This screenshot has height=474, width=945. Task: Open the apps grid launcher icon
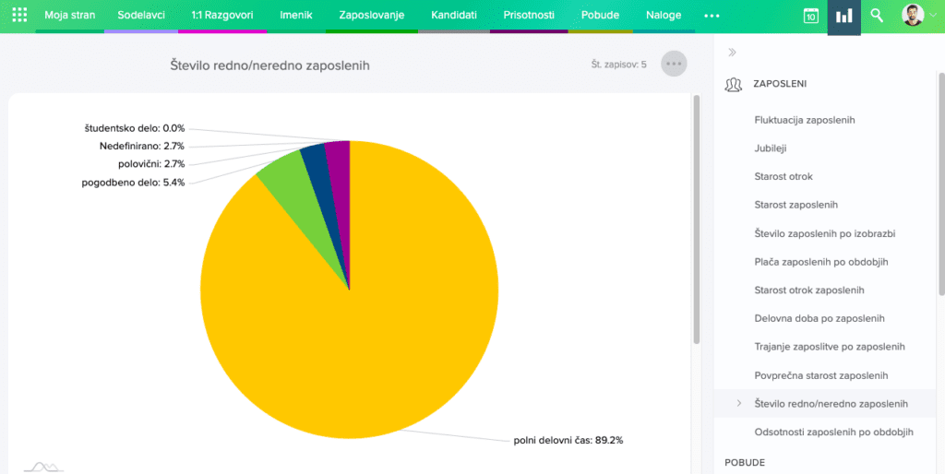[19, 16]
